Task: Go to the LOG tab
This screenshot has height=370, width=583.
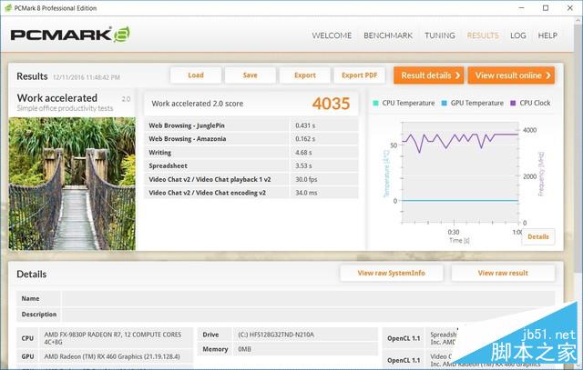Action: point(518,35)
